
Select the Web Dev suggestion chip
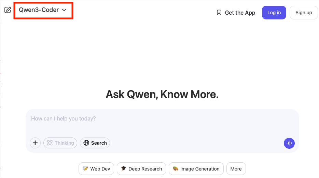coord(96,169)
